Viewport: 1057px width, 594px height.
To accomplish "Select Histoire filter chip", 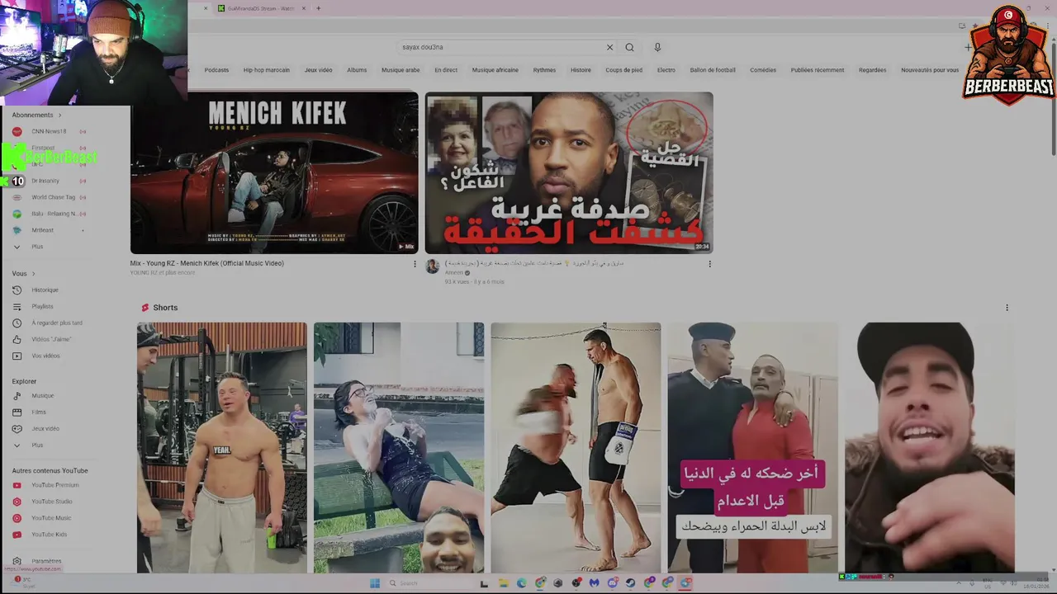I will click(581, 70).
